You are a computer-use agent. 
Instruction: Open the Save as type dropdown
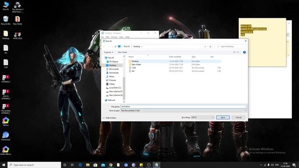(184, 111)
